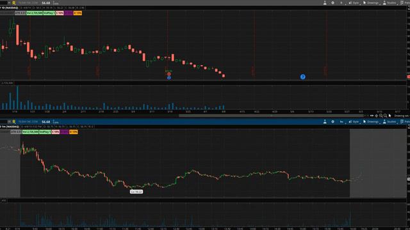The width and height of the screenshot is (410, 230).
Task: Click the orange percent label on lower chart
Action: (74, 132)
